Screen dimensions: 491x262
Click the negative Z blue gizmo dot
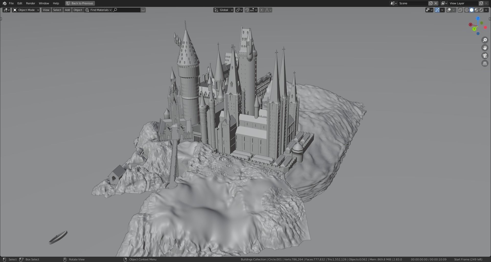pyautogui.click(x=478, y=34)
